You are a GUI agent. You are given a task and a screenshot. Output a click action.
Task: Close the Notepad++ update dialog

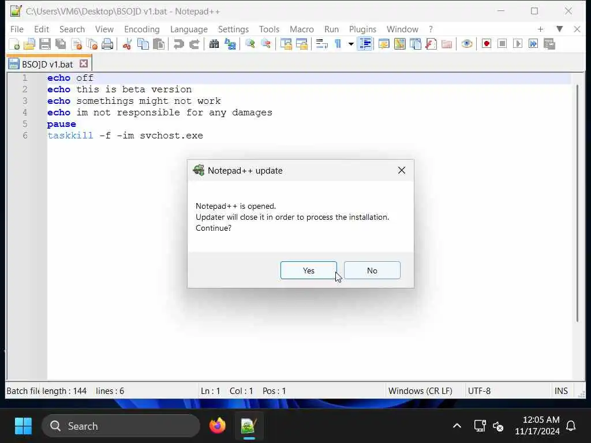[x=402, y=170]
